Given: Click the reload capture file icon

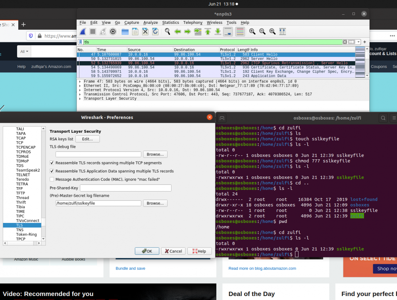Looking at the screenshot, I should coord(155,32).
